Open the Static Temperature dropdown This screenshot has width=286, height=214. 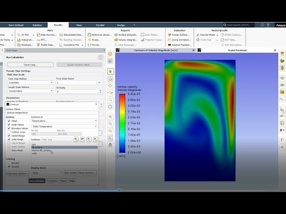[64, 126]
